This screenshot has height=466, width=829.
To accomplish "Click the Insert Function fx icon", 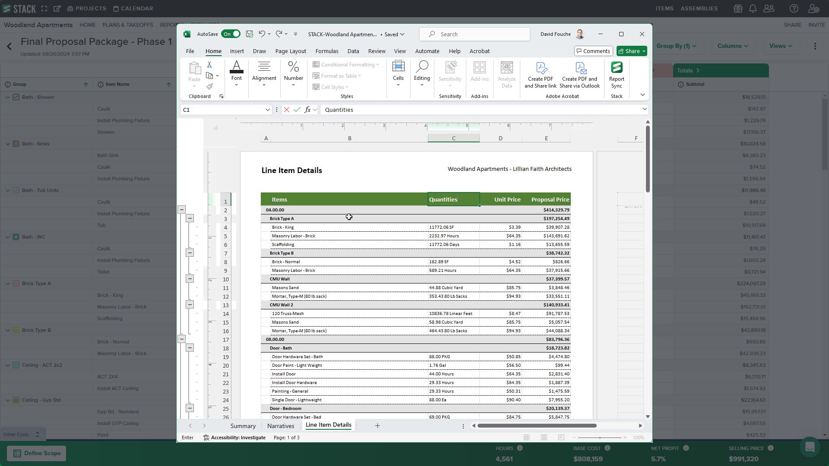I will click(x=308, y=110).
